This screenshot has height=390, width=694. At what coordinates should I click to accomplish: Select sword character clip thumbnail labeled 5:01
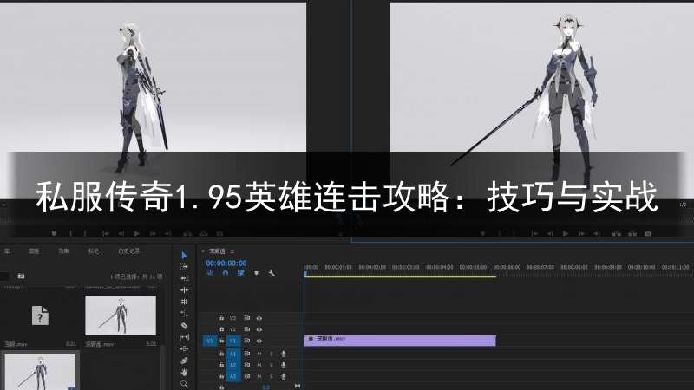point(121,315)
